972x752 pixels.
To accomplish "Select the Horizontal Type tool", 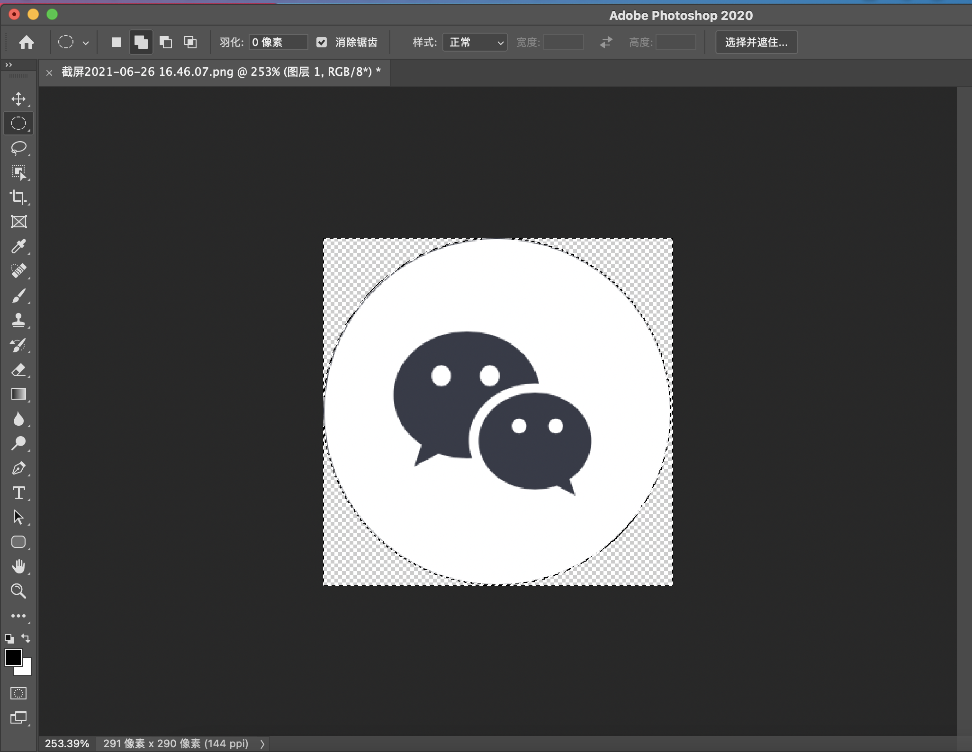I will tap(18, 493).
